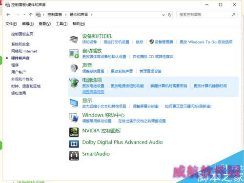The height and width of the screenshot is (183, 244).
Task: Click 更改系统声音 link
Action: tap(122, 71)
